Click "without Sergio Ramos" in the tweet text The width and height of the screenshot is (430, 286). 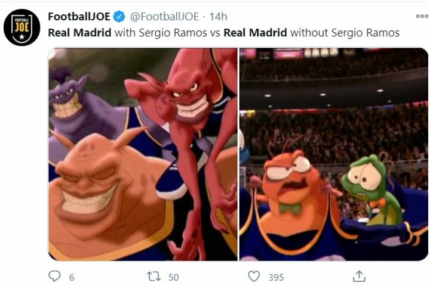tap(344, 32)
